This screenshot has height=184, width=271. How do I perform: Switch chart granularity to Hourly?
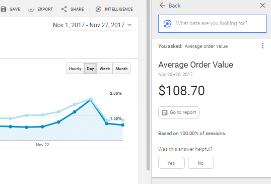tap(75, 69)
